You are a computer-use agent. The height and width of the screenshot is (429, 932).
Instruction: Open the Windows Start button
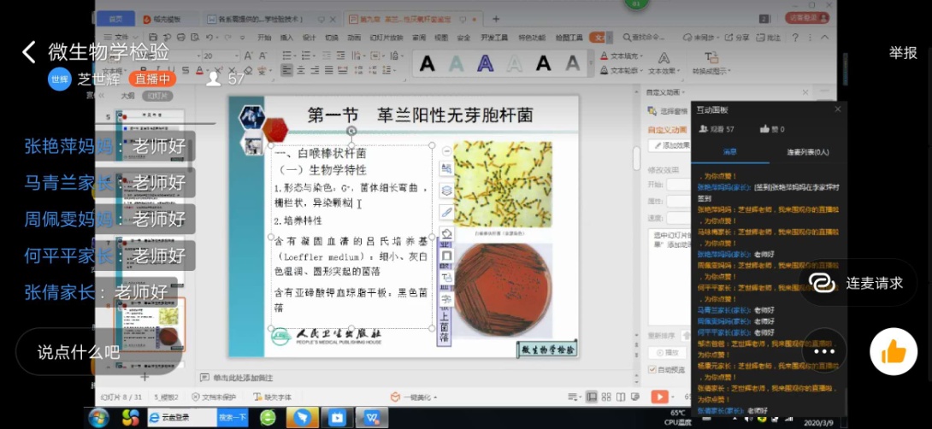[98, 418]
